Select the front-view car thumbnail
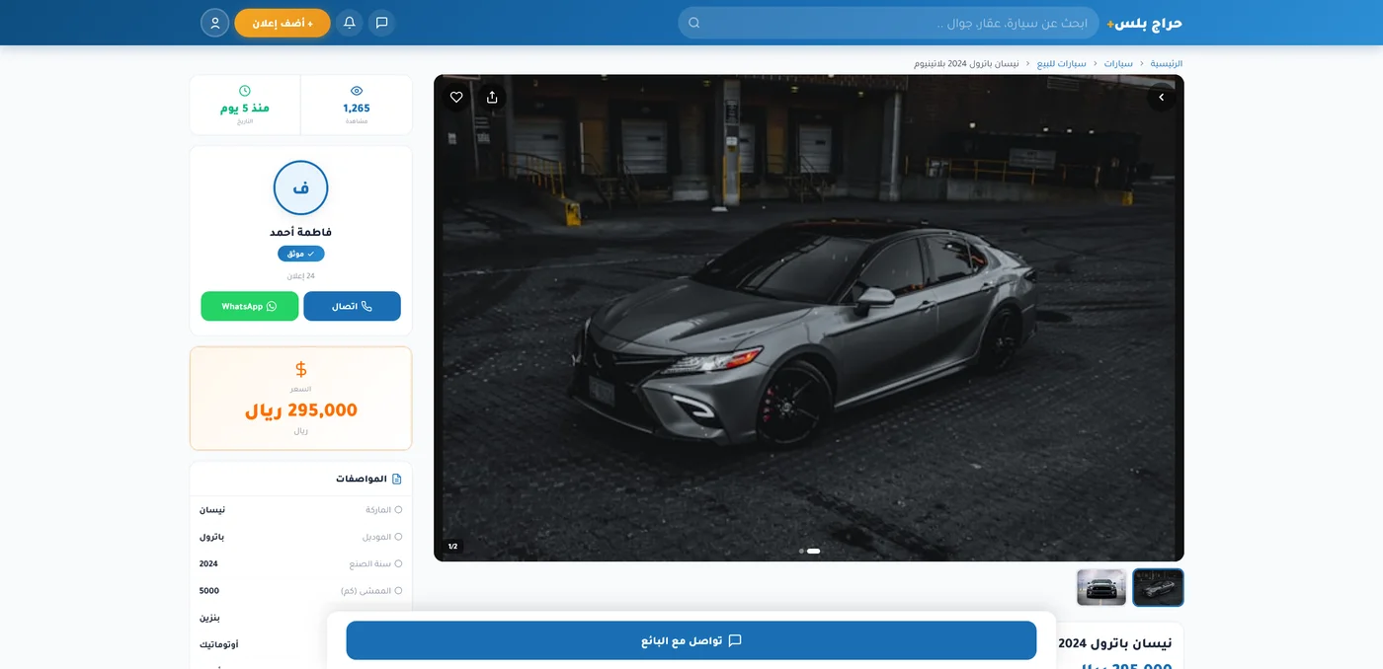This screenshot has height=669, width=1383. point(1101,587)
